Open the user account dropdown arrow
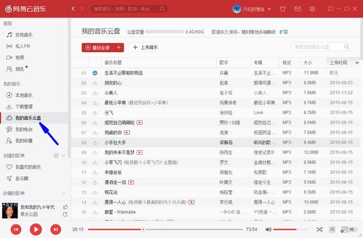The height and width of the screenshot is (238, 363). 269,9
